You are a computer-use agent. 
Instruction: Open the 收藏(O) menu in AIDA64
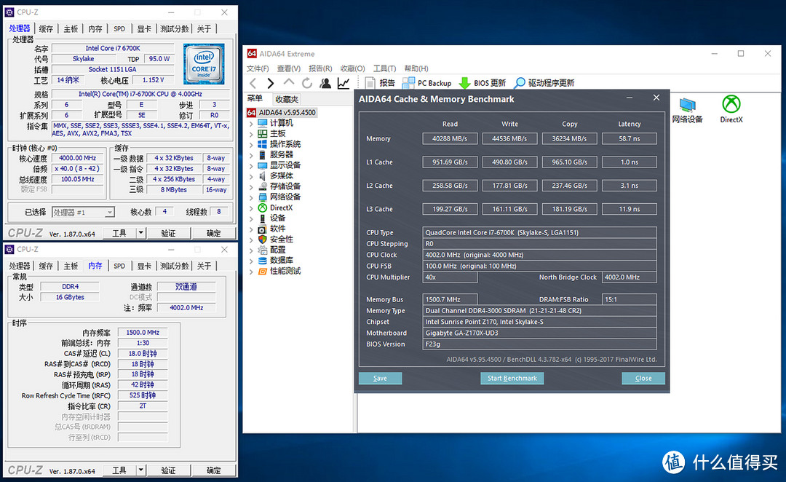(352, 68)
